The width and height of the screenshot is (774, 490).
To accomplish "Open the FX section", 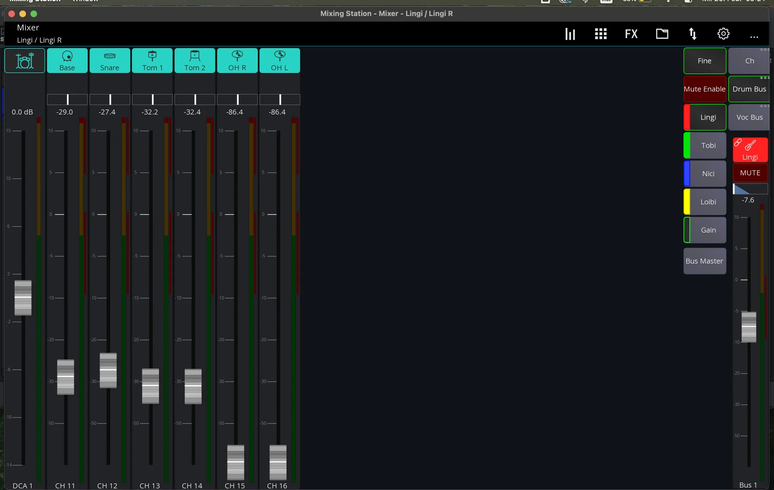I will [631, 34].
